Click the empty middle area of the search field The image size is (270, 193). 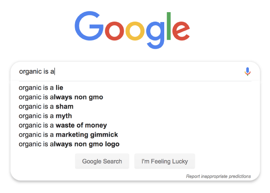[148, 72]
